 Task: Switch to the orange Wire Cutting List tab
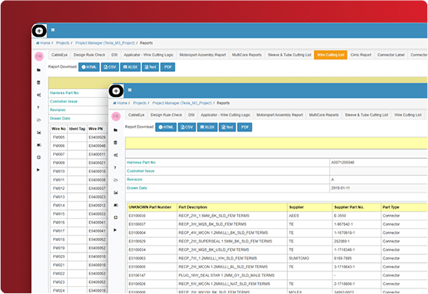click(330, 55)
